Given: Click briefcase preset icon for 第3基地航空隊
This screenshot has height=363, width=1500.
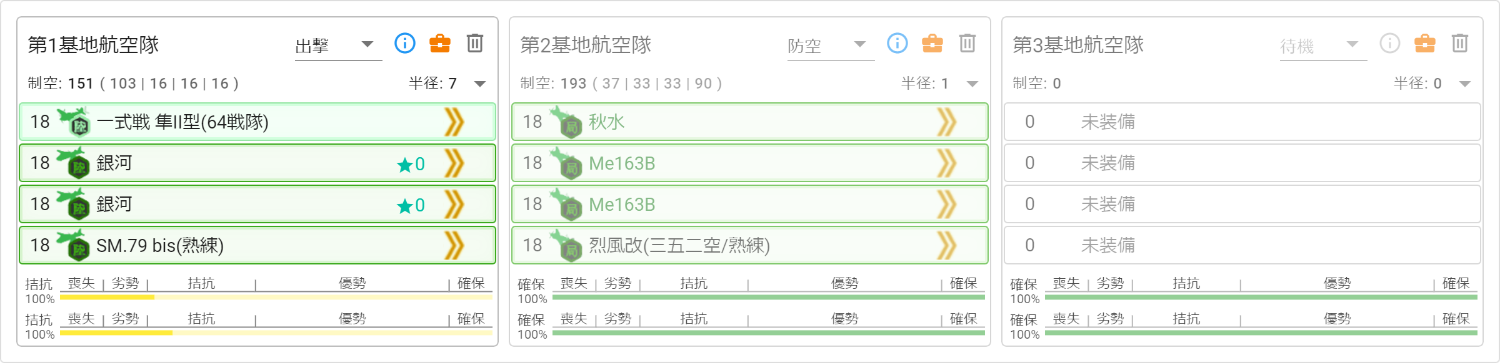Looking at the screenshot, I should (x=1425, y=44).
